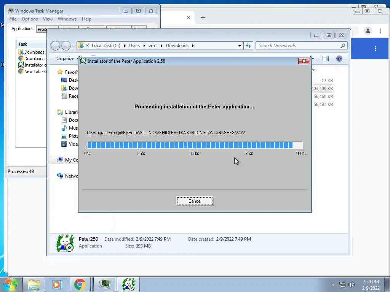Show hidden system tray icons
390x292 pixels.
point(333,285)
